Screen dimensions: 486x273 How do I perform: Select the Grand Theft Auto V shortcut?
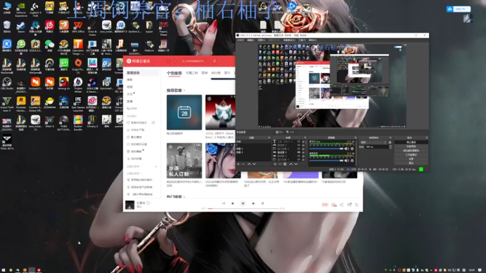click(7, 104)
